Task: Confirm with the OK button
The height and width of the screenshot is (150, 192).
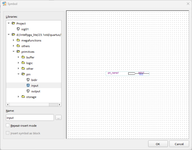Action: (x=158, y=144)
